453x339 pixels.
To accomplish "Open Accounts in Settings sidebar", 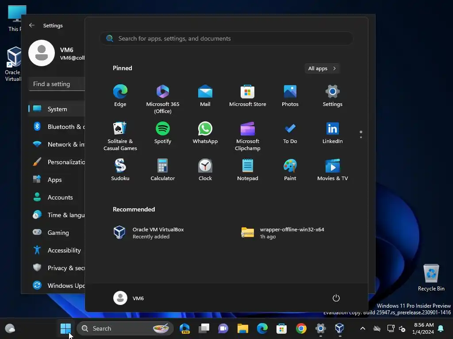I will 57,197.
